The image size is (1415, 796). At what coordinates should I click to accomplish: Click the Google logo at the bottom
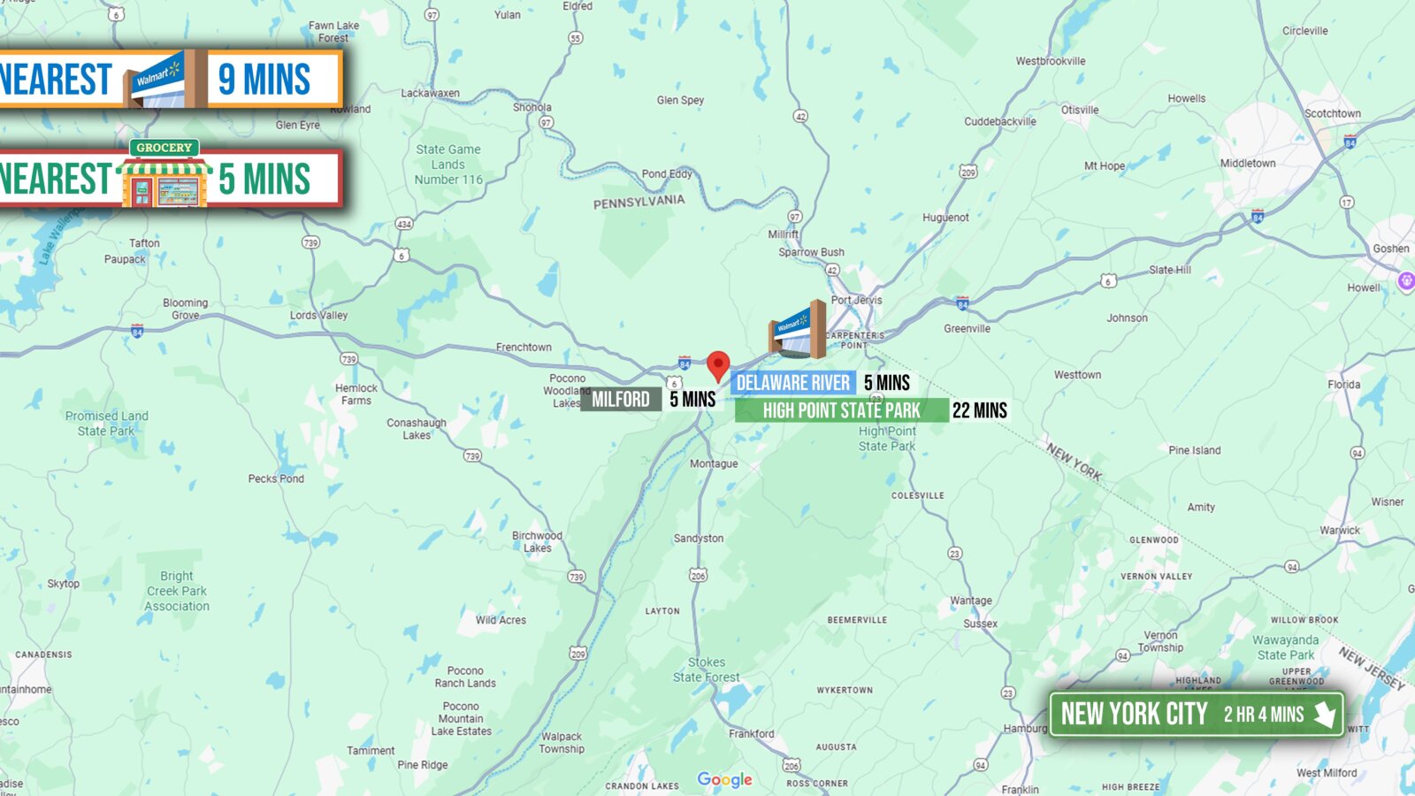[x=724, y=779]
